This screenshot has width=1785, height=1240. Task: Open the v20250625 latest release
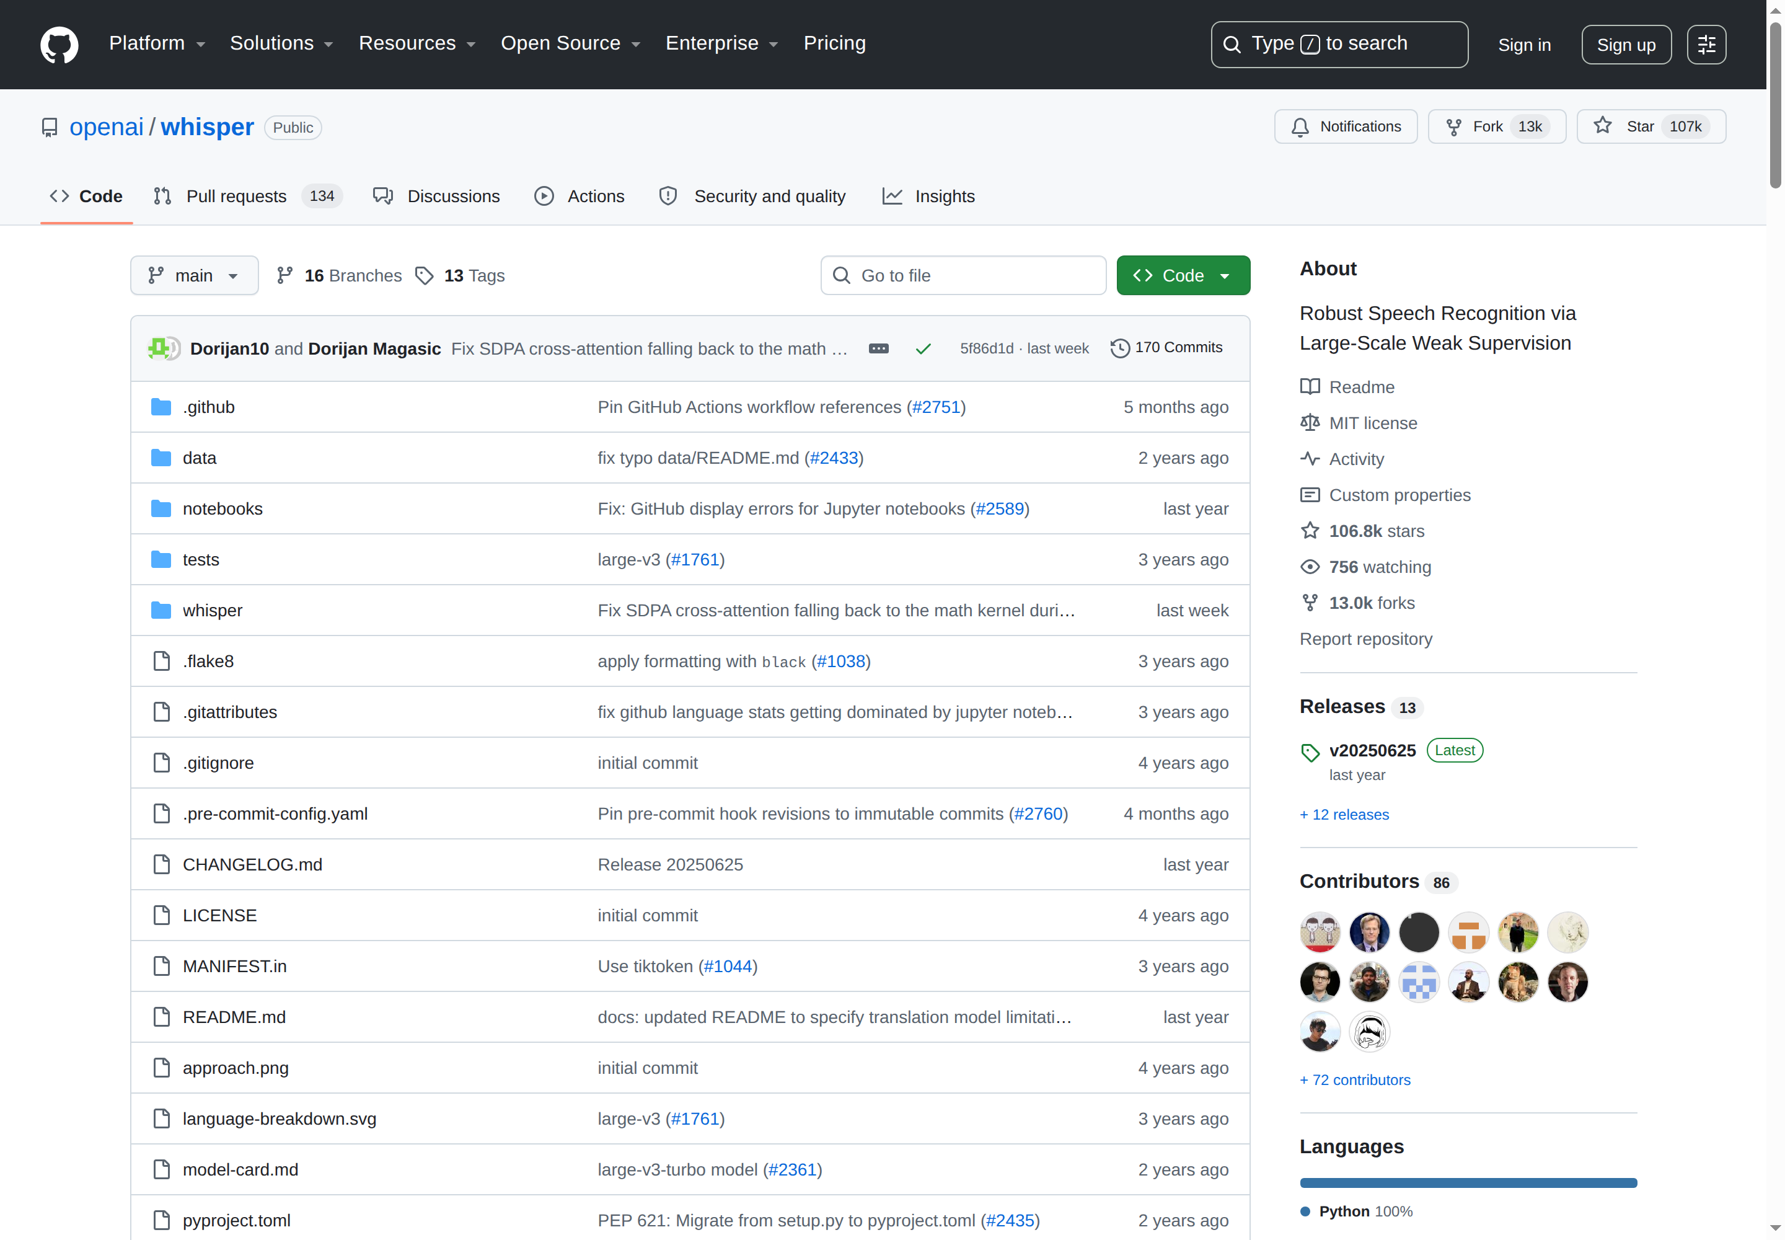coord(1373,751)
